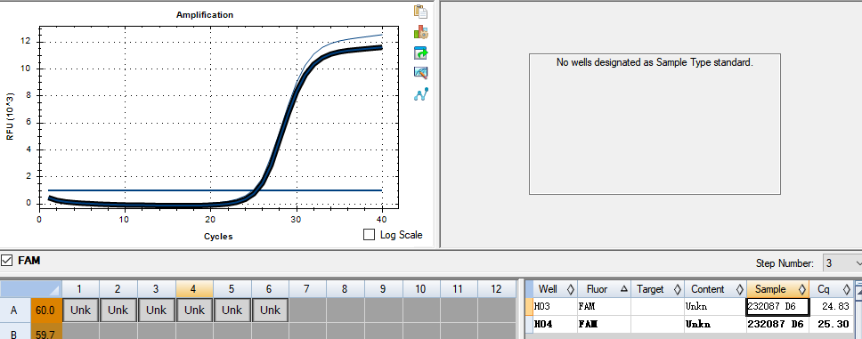Screen dimensions: 862x339
Task: Click the H04 well cell
Action: tap(555, 324)
